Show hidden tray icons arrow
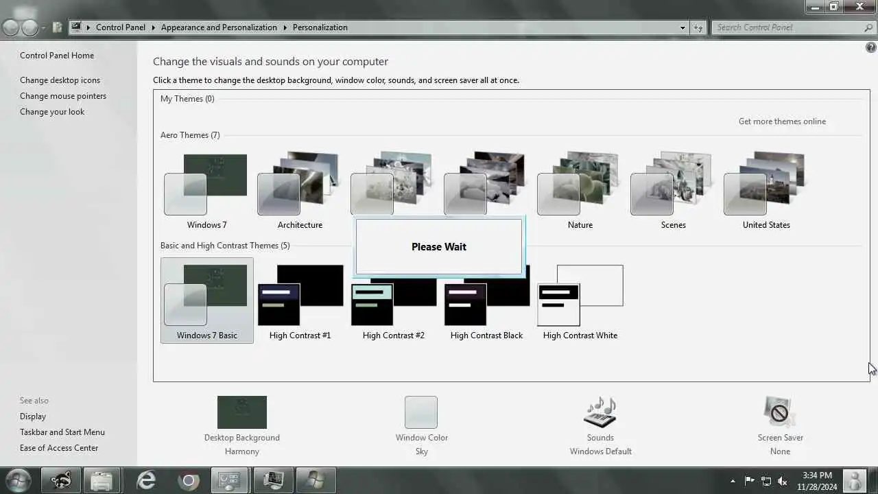Image resolution: width=878 pixels, height=494 pixels. 733,481
